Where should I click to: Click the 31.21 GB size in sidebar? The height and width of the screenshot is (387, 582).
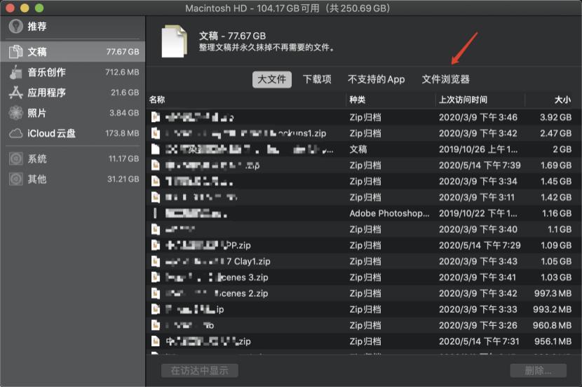click(x=123, y=179)
